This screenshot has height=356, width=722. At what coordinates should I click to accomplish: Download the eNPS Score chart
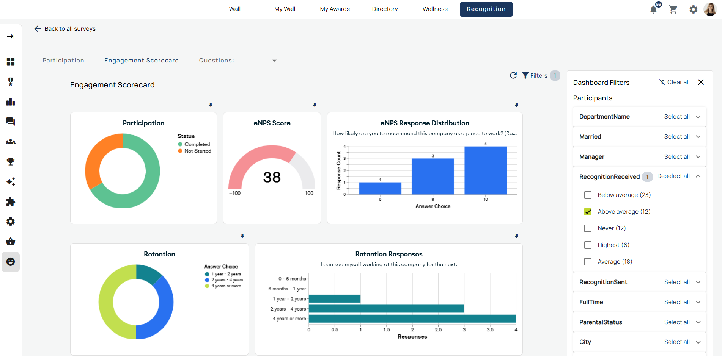[315, 106]
